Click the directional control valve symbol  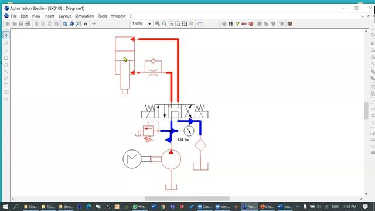[175, 111]
